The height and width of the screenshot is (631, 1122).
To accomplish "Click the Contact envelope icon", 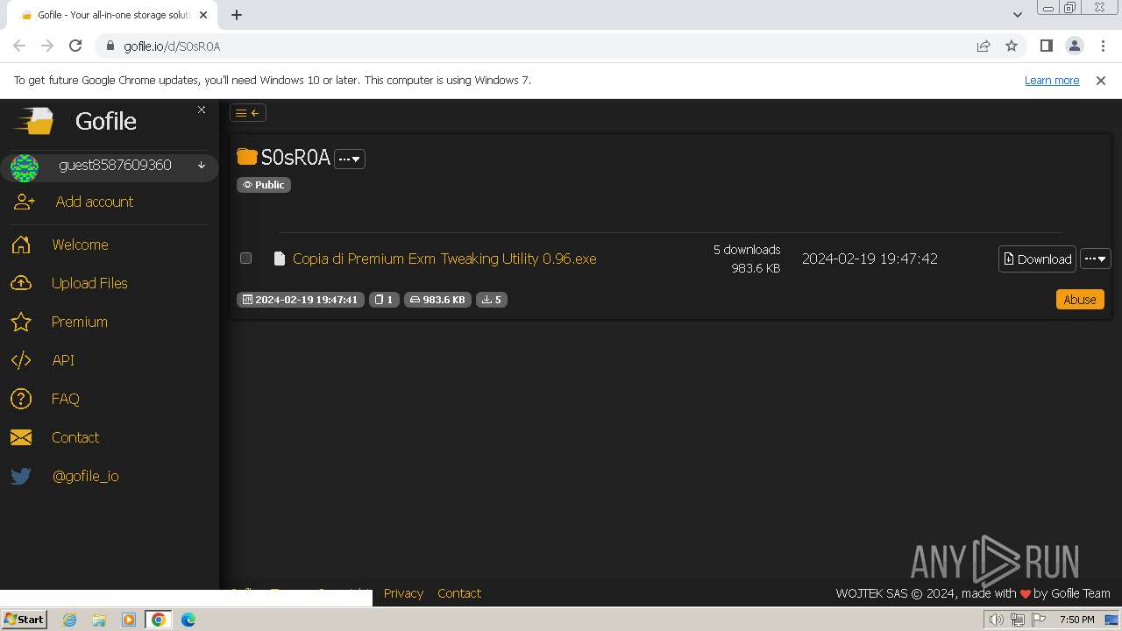I will coord(21,437).
